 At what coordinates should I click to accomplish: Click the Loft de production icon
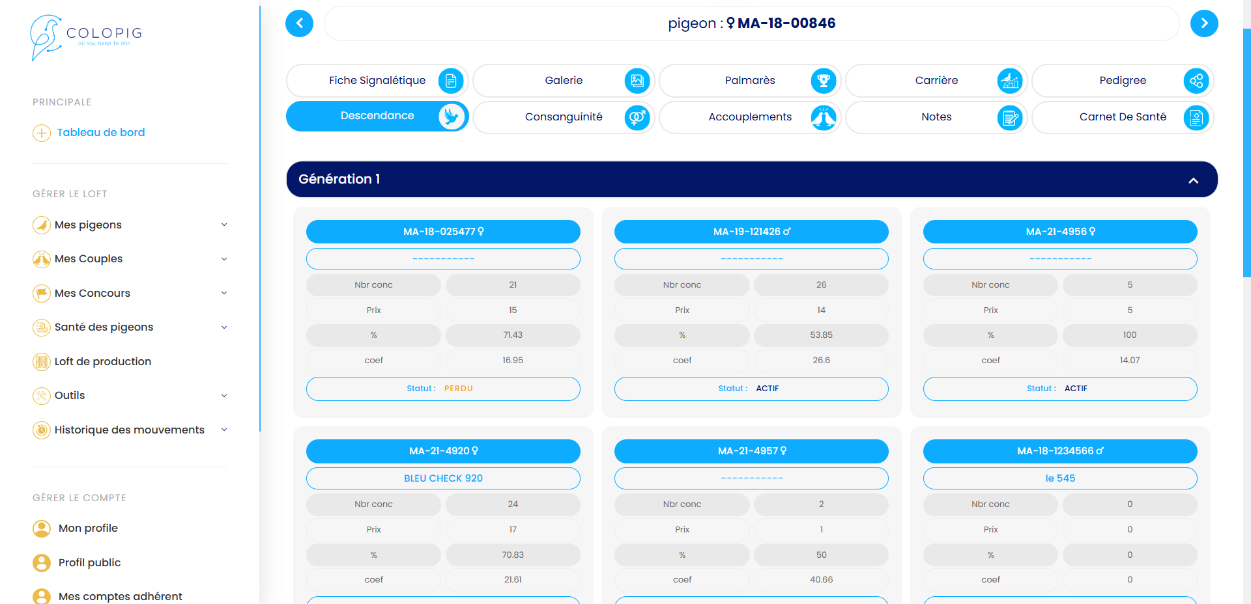point(42,361)
